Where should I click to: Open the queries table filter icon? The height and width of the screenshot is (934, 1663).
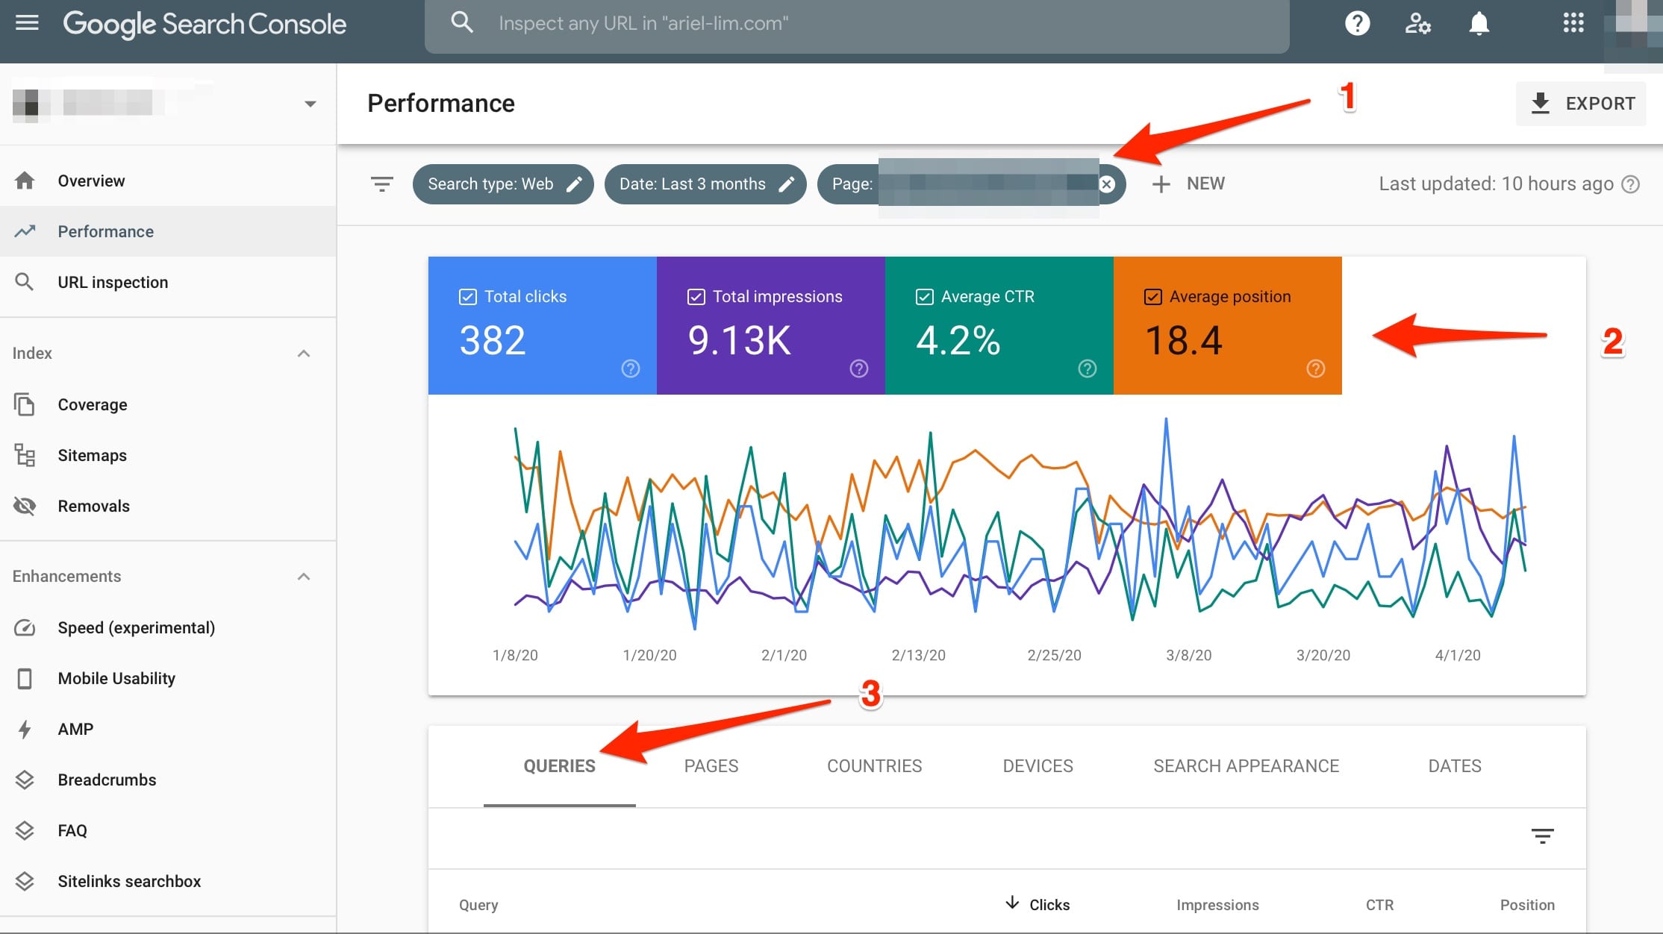coord(1542,836)
